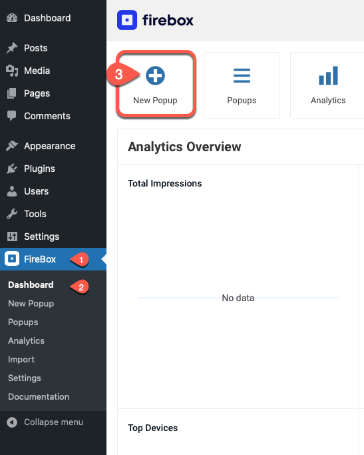Screen dimensions: 364x455
Task: Open Posts via the pushpin icon
Action: pyautogui.click(x=12, y=48)
